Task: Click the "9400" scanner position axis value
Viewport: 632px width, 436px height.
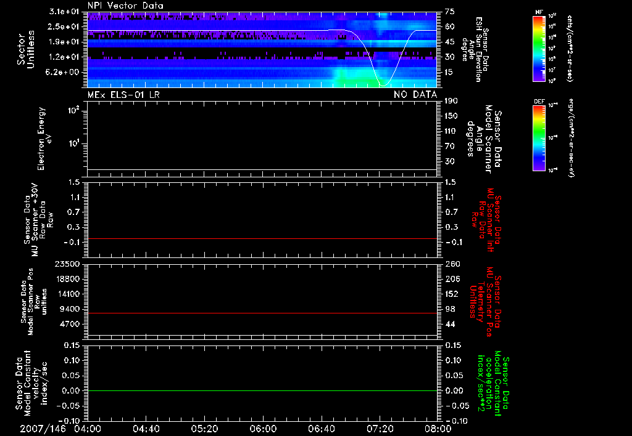Action: pyautogui.click(x=70, y=309)
